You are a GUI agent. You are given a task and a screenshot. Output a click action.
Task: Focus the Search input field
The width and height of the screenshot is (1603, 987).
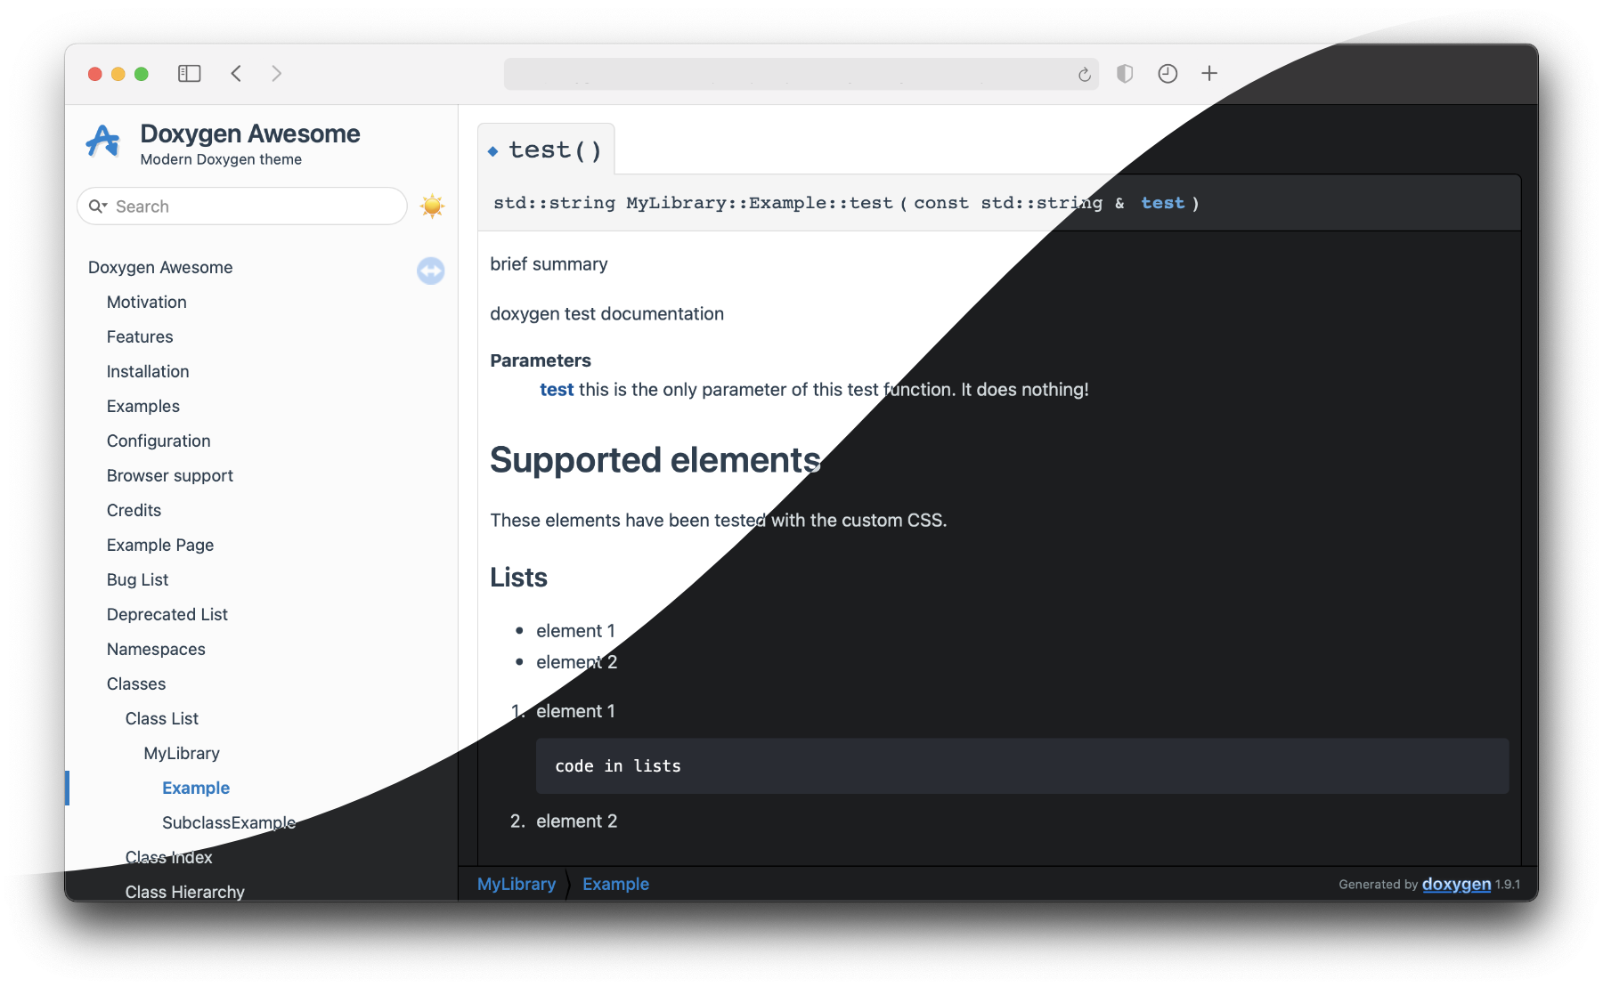tap(242, 206)
